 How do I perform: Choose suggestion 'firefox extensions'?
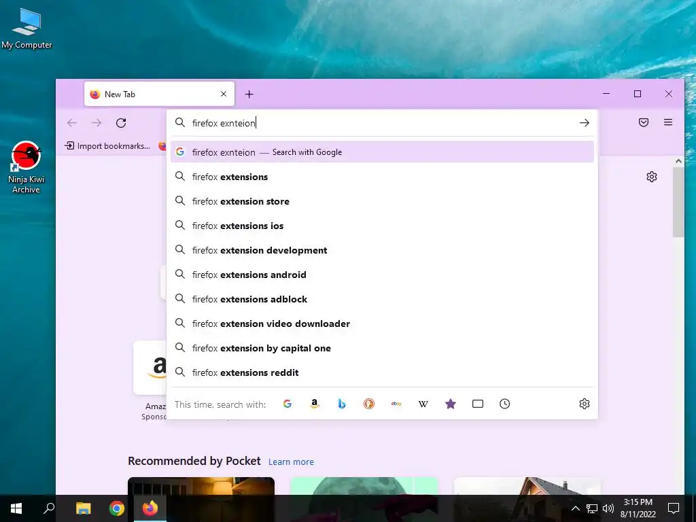382,177
